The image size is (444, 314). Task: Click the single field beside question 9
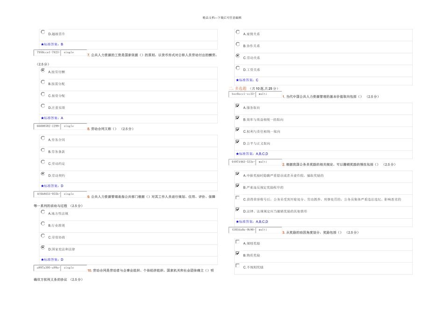74,194
